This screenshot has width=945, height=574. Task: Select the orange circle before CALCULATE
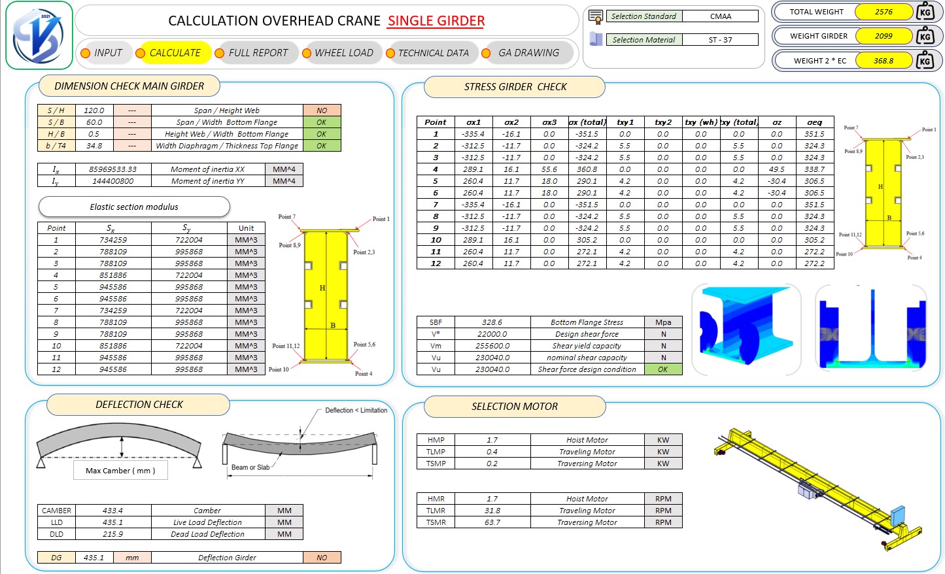(x=140, y=53)
